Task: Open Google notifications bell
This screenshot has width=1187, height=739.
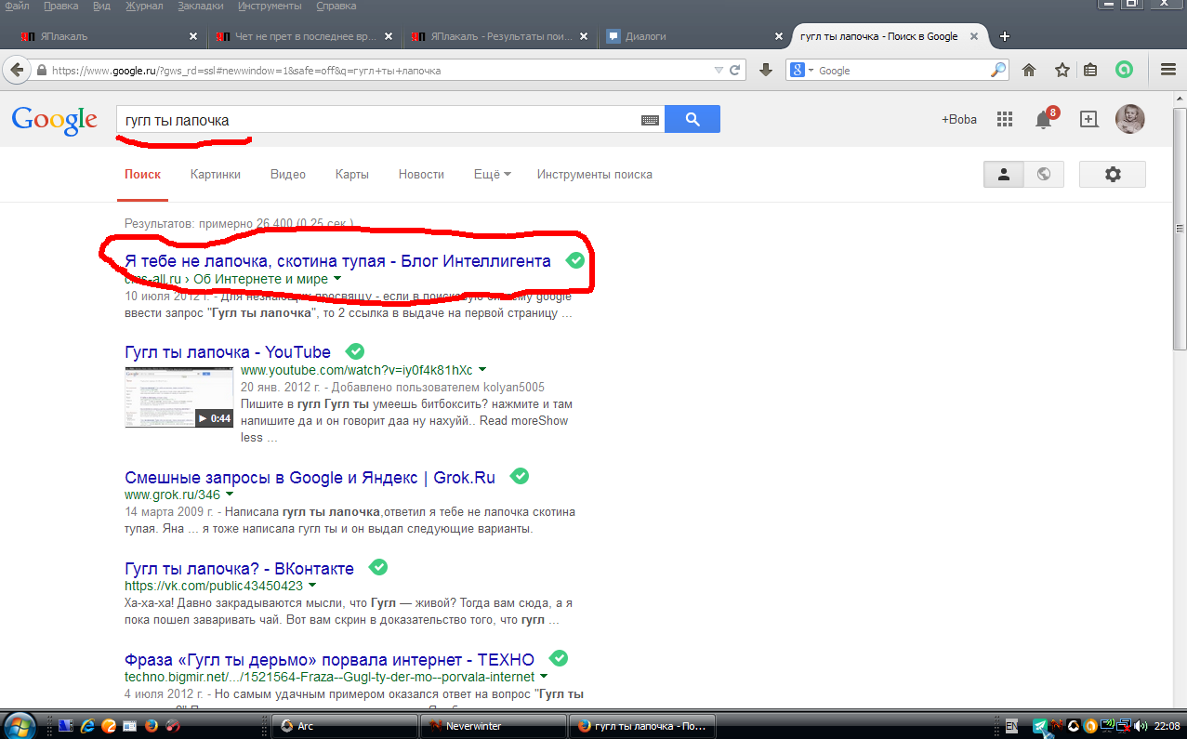Action: click(x=1044, y=120)
